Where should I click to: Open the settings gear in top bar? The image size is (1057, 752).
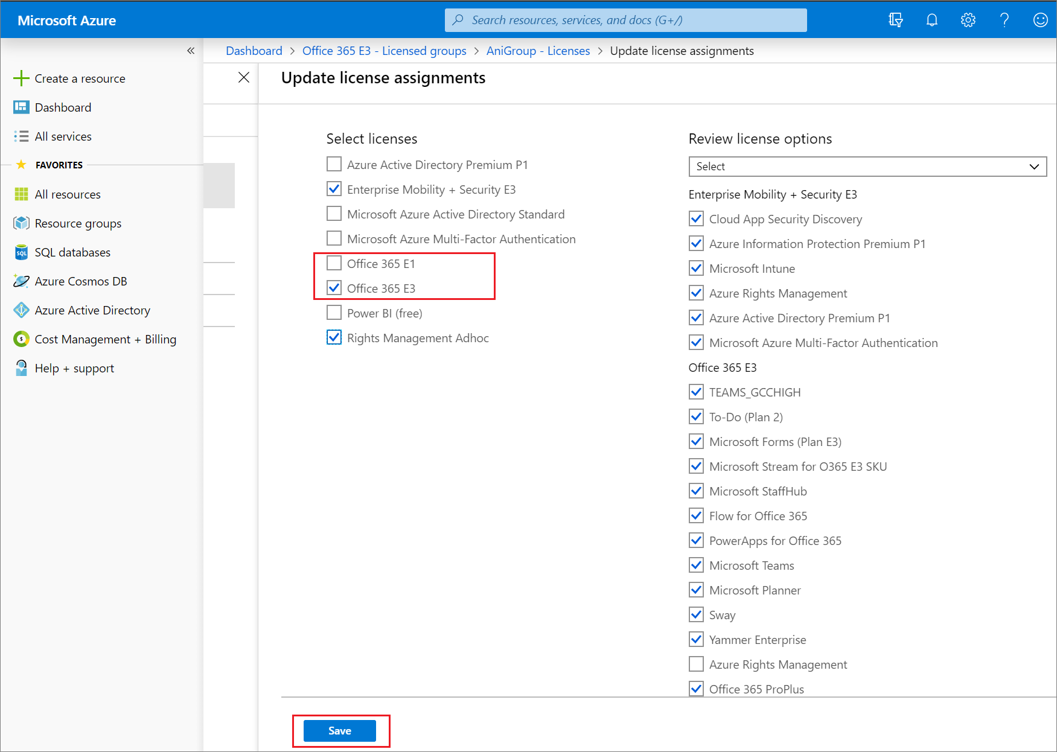click(968, 20)
